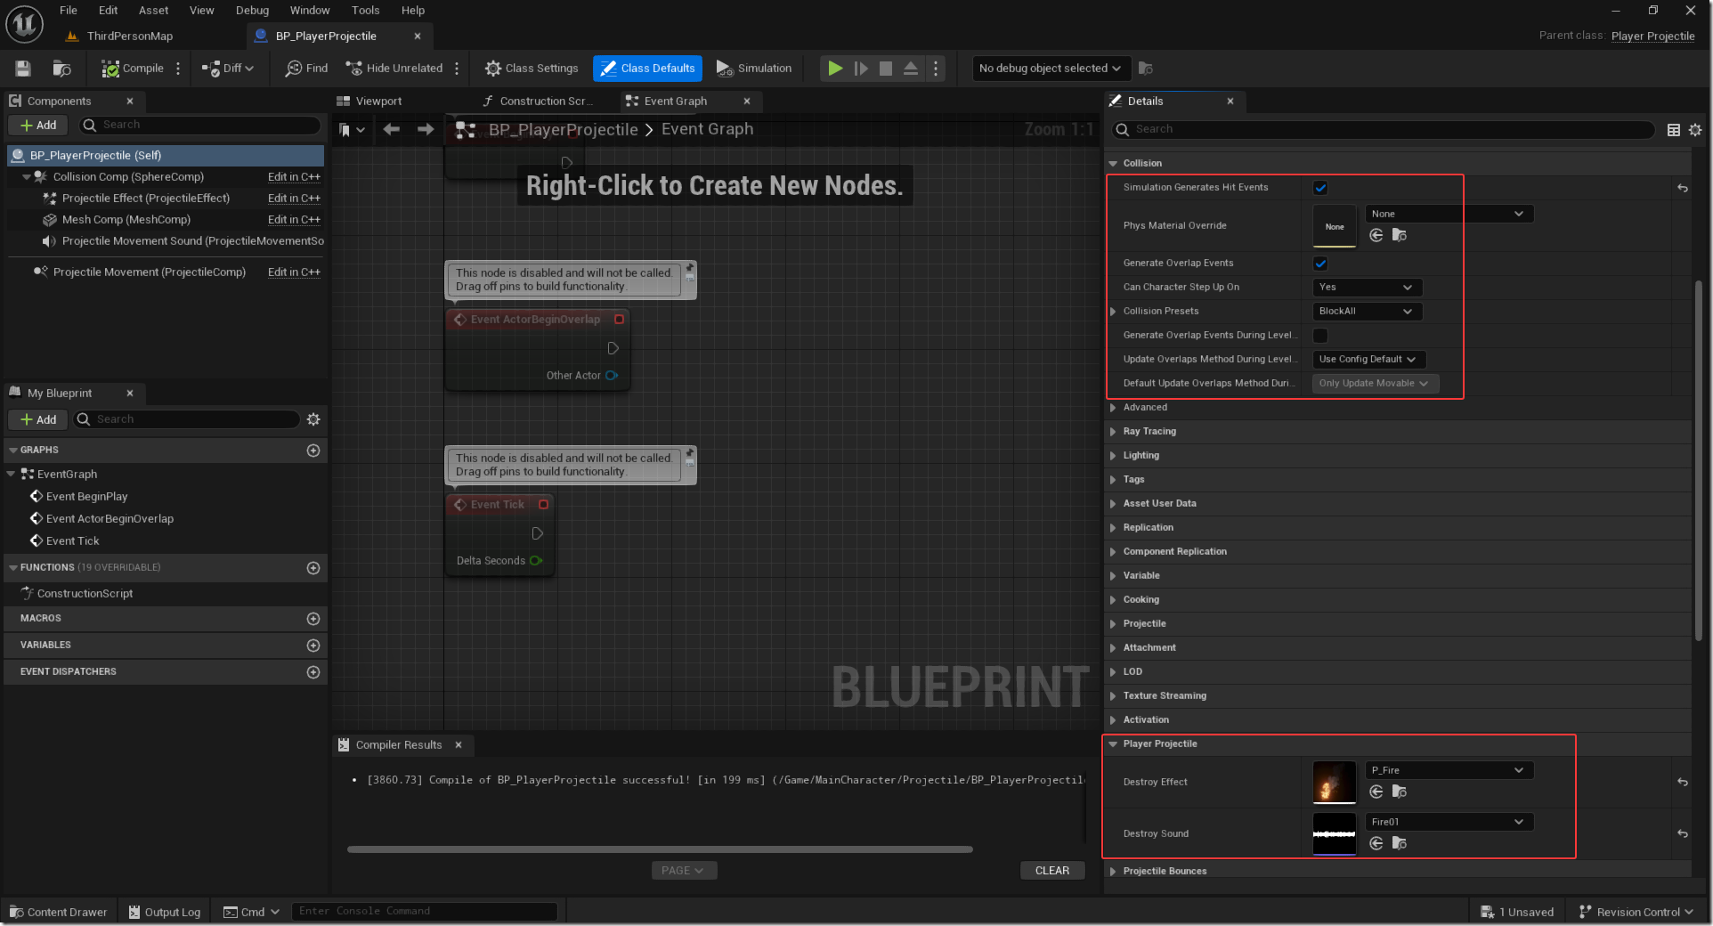The width and height of the screenshot is (1713, 926).
Task: Open Details panel settings gear
Action: pos(1695,130)
